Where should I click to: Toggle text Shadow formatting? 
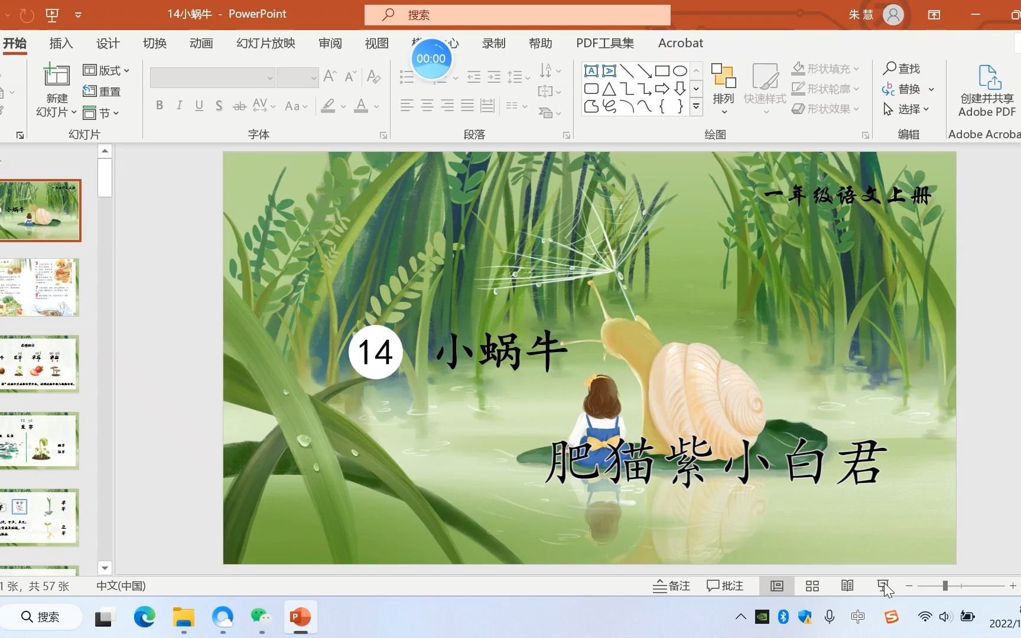point(219,106)
